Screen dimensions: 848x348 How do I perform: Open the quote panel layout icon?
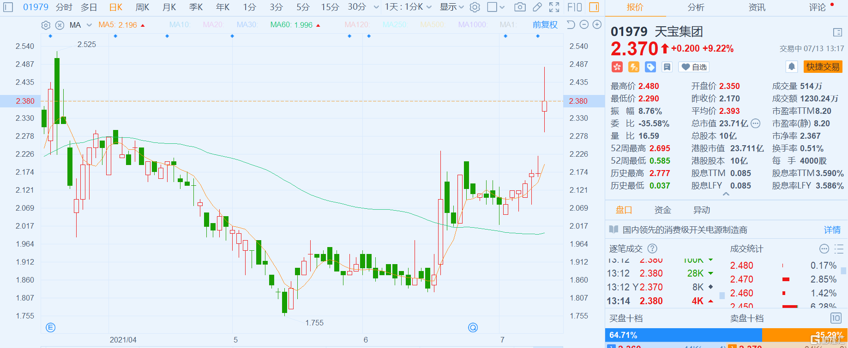tap(837, 32)
